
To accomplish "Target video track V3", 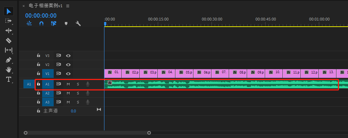I will 48,56.
